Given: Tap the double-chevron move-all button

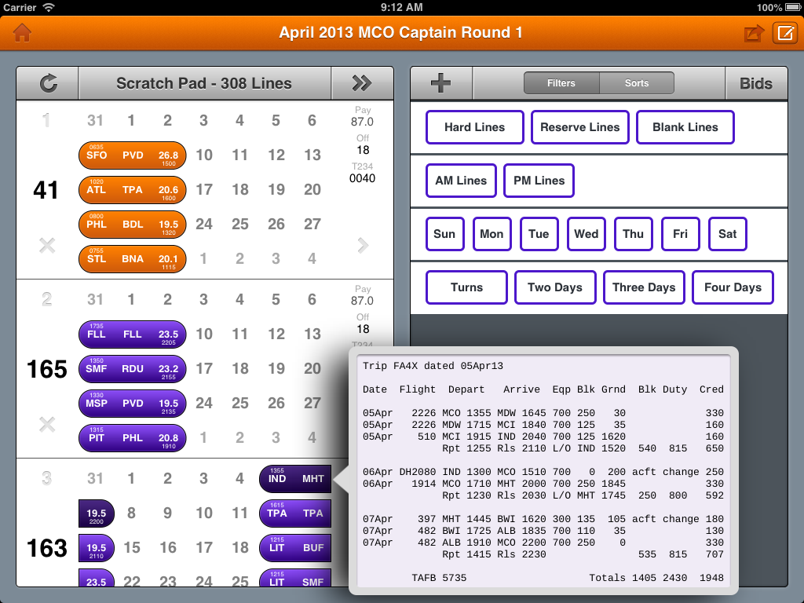Looking at the screenshot, I should tap(362, 83).
